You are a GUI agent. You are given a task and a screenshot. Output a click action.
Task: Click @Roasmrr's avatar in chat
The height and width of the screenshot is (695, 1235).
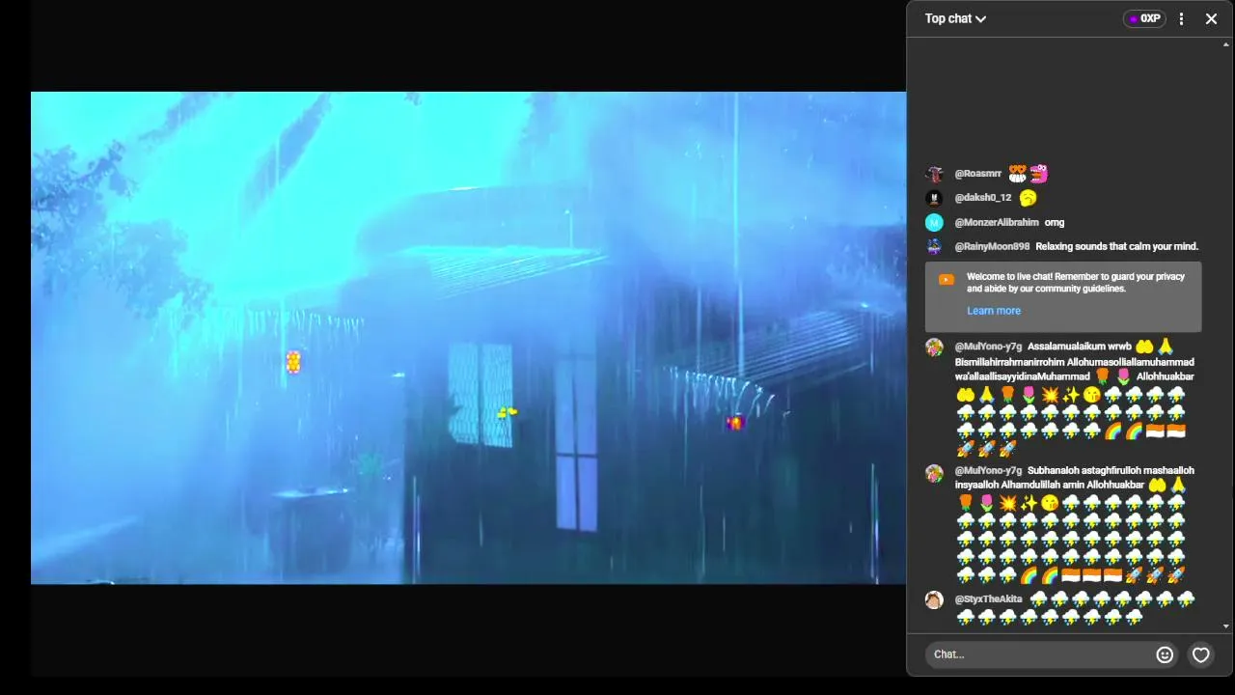[934, 174]
